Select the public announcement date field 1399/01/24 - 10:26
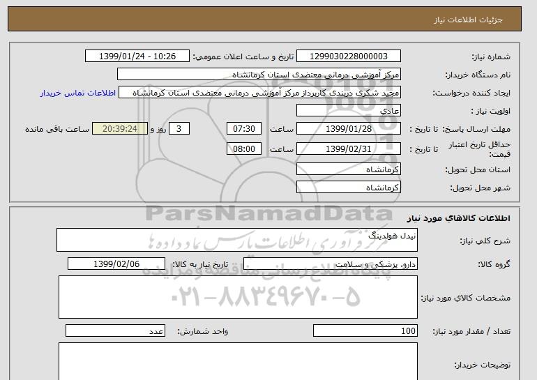The image size is (537, 380). [137, 56]
